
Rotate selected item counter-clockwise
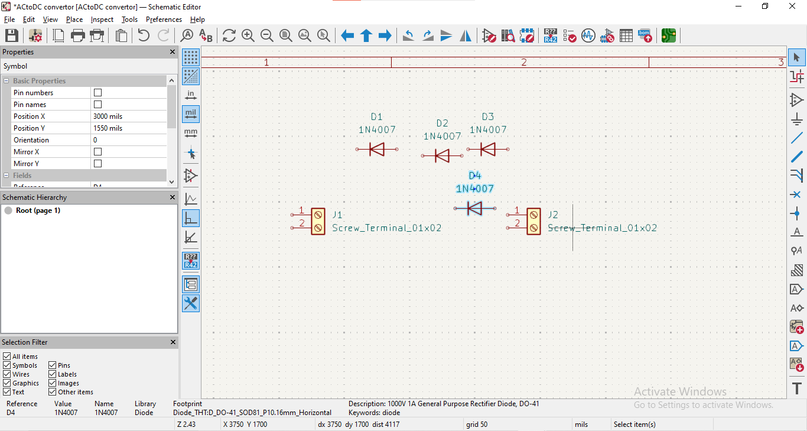pyautogui.click(x=408, y=35)
